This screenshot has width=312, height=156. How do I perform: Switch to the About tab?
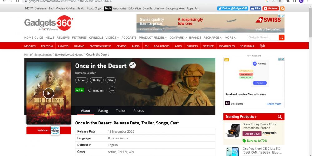(85, 111)
